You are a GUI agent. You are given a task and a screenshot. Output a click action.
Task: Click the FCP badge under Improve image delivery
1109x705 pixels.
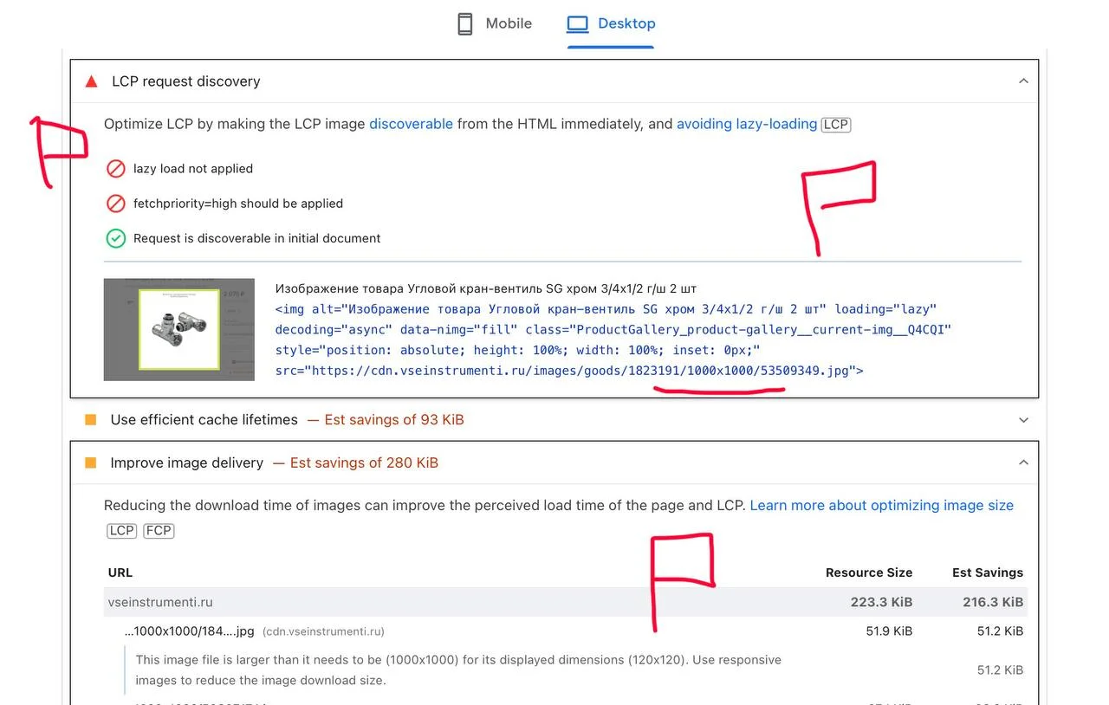point(159,531)
